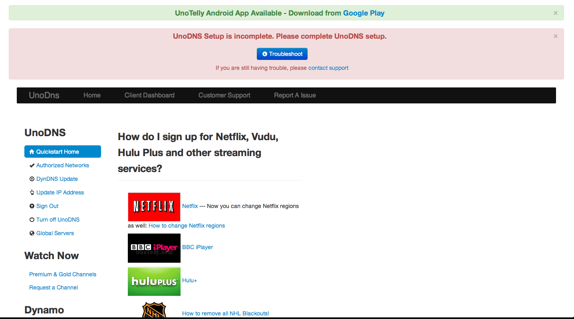Open the Authorized Networks sidebar link
Screen dimensions: 574x319
(63, 165)
